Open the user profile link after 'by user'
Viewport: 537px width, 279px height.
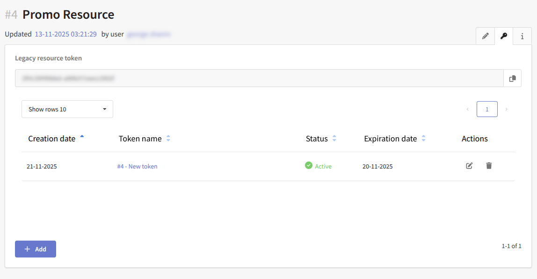[x=148, y=34]
